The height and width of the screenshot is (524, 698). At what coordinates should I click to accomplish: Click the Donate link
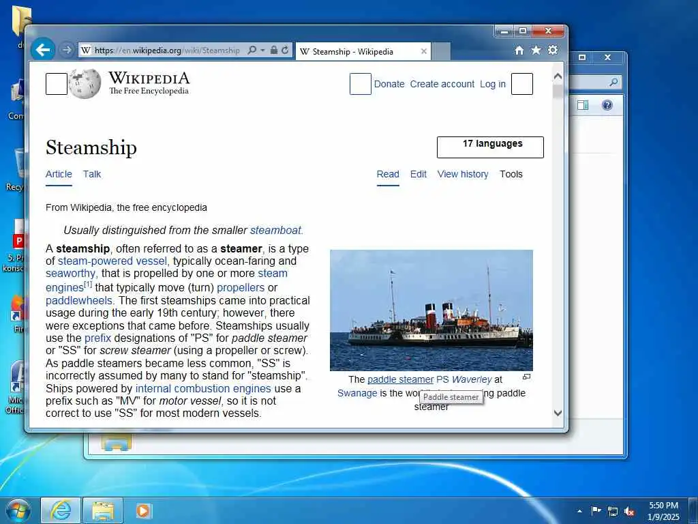389,84
